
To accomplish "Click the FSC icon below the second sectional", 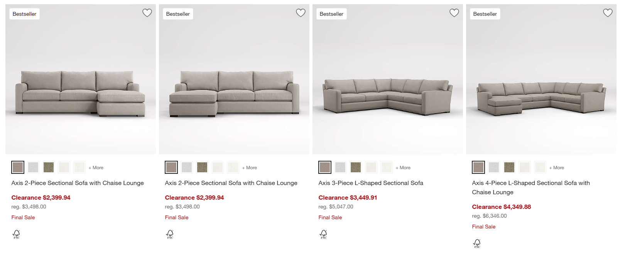I will 170,233.
